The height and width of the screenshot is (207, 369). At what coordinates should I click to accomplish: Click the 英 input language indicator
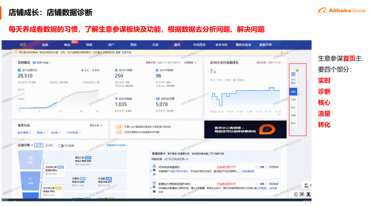pos(308,194)
